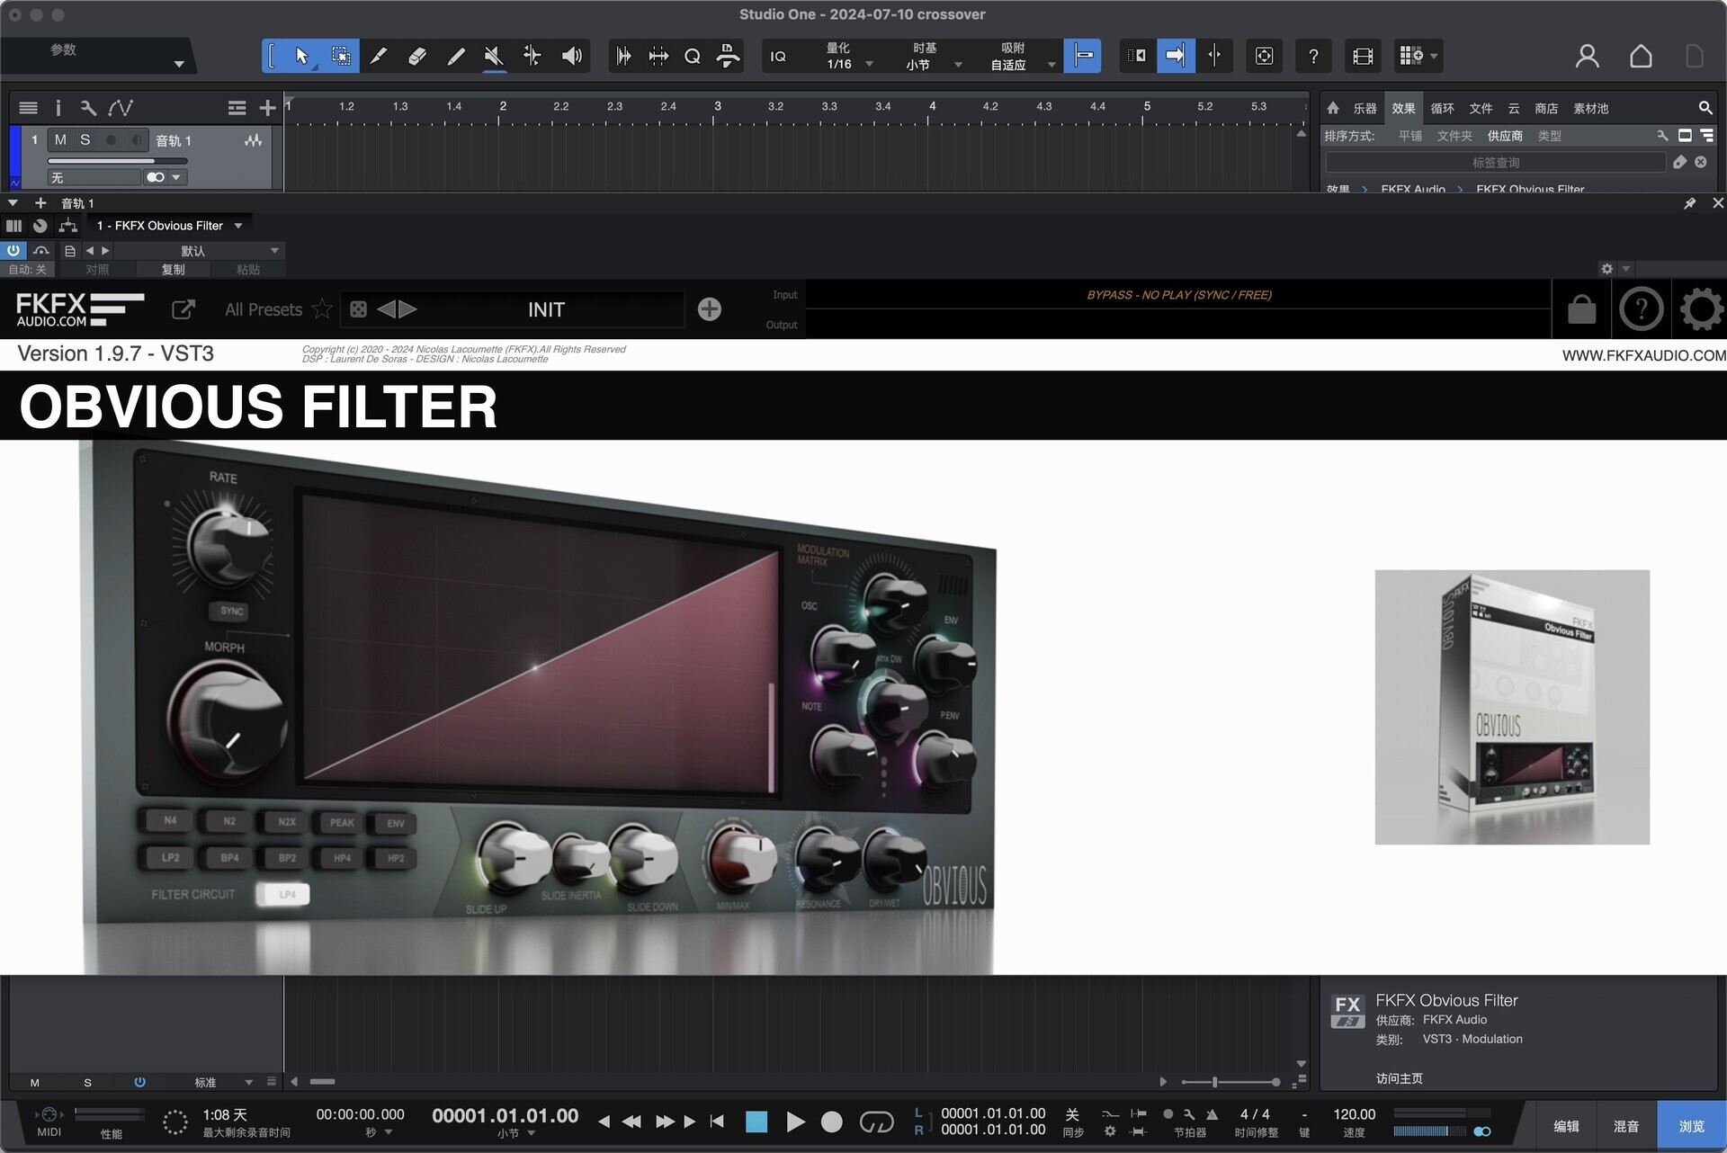Click the random preset dice icon
Image resolution: width=1727 pixels, height=1153 pixels.
pos(358,309)
